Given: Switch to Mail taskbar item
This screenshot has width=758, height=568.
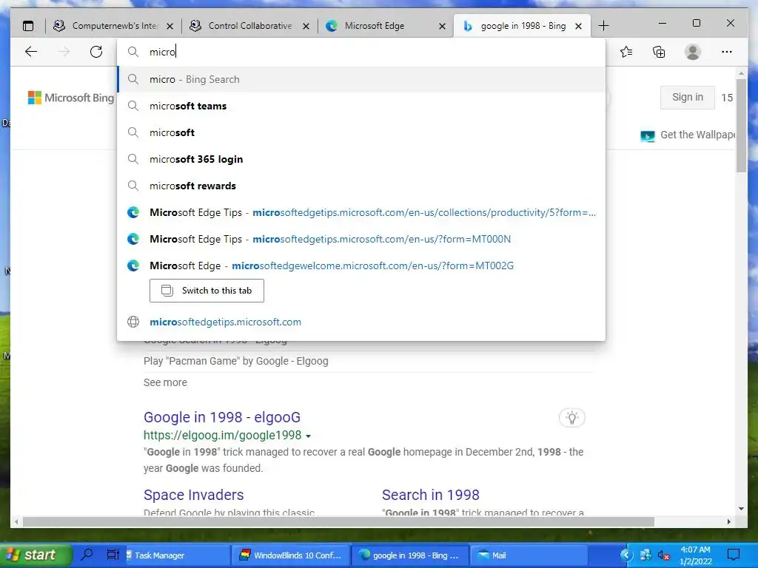Looking at the screenshot, I should coord(529,555).
